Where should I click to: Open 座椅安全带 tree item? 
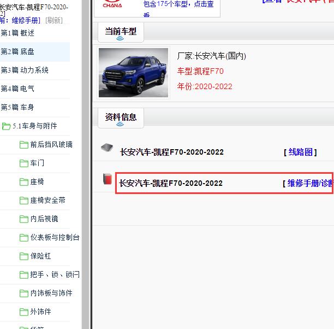(47, 200)
